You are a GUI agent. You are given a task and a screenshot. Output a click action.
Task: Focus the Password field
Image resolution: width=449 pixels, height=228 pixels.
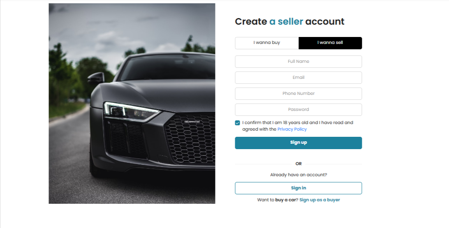pyautogui.click(x=299, y=110)
